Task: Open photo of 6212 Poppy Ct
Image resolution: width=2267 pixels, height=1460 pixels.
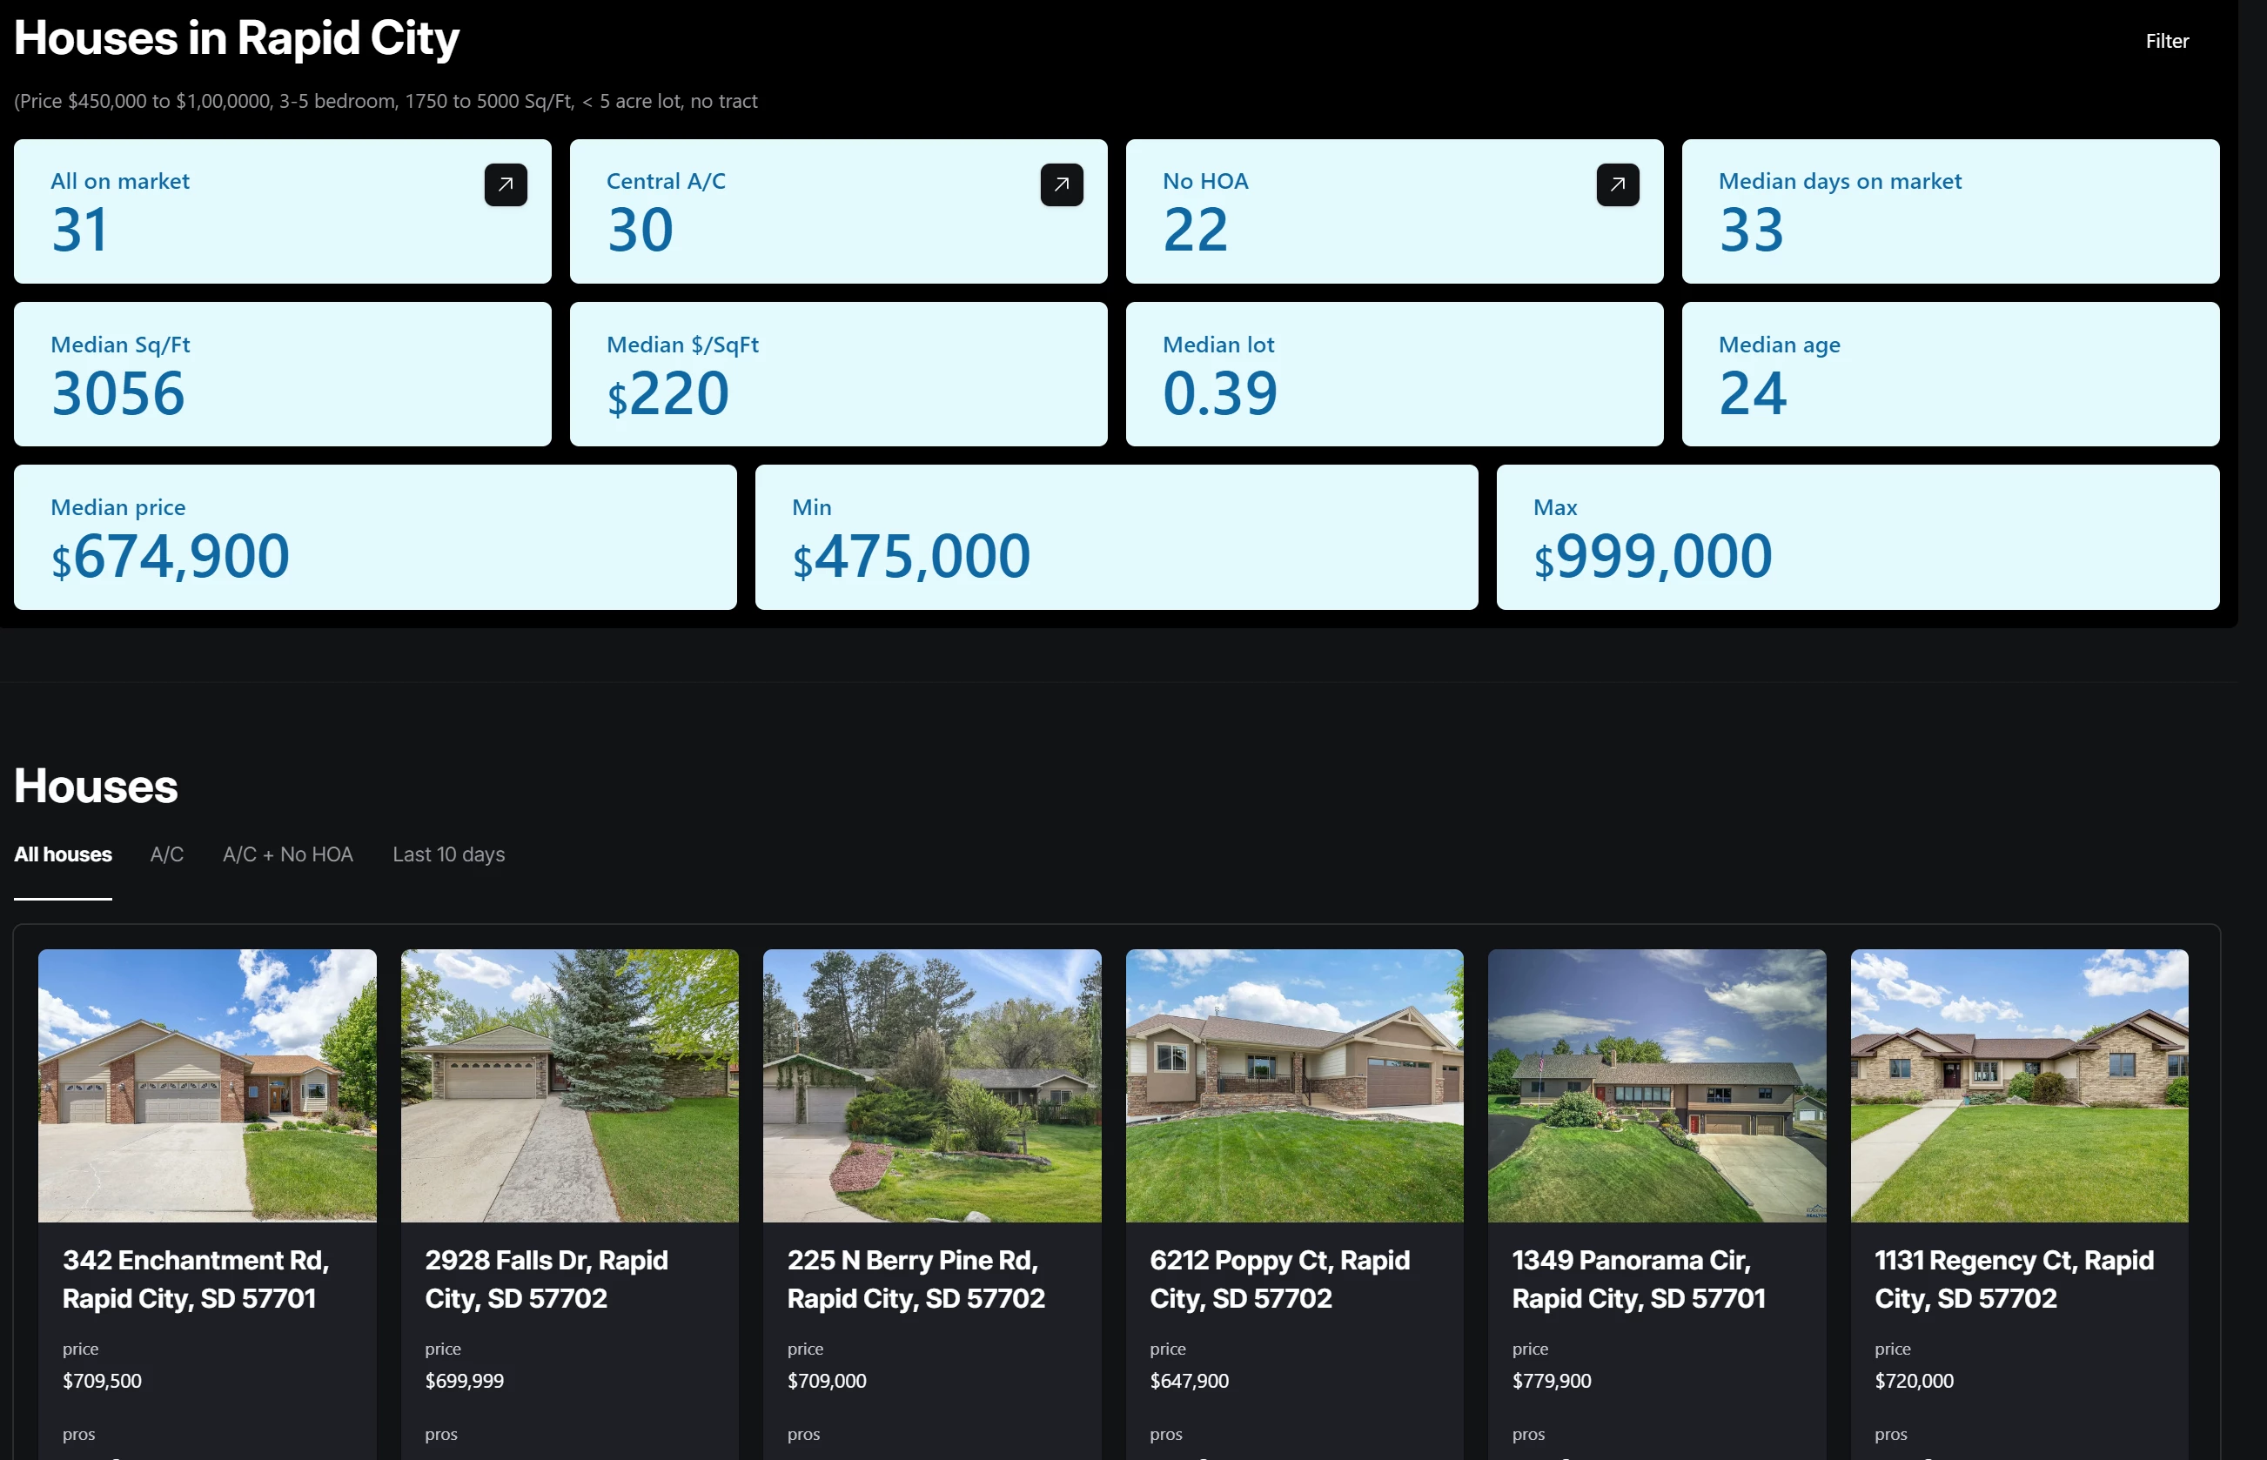Action: (1294, 1086)
